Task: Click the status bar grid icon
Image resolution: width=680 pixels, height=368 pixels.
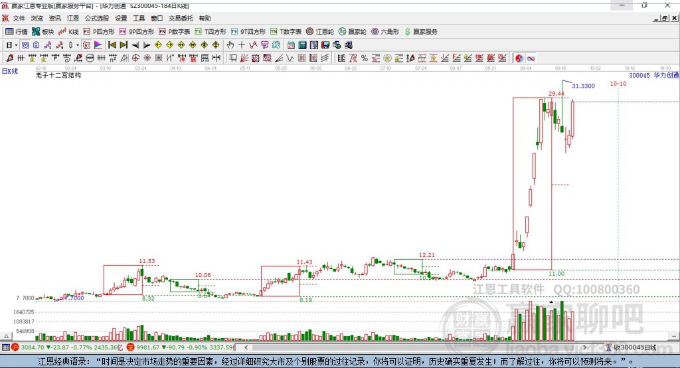Action: point(5,347)
